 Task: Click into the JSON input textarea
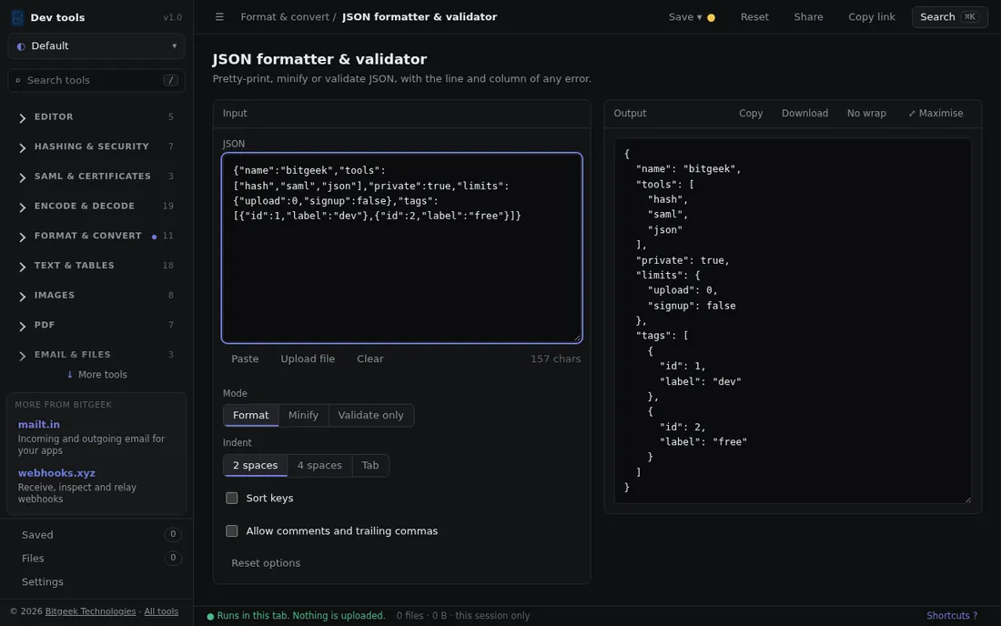click(401, 248)
